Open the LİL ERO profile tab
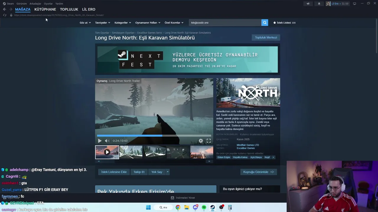This screenshot has width=378, height=212. (x=89, y=9)
